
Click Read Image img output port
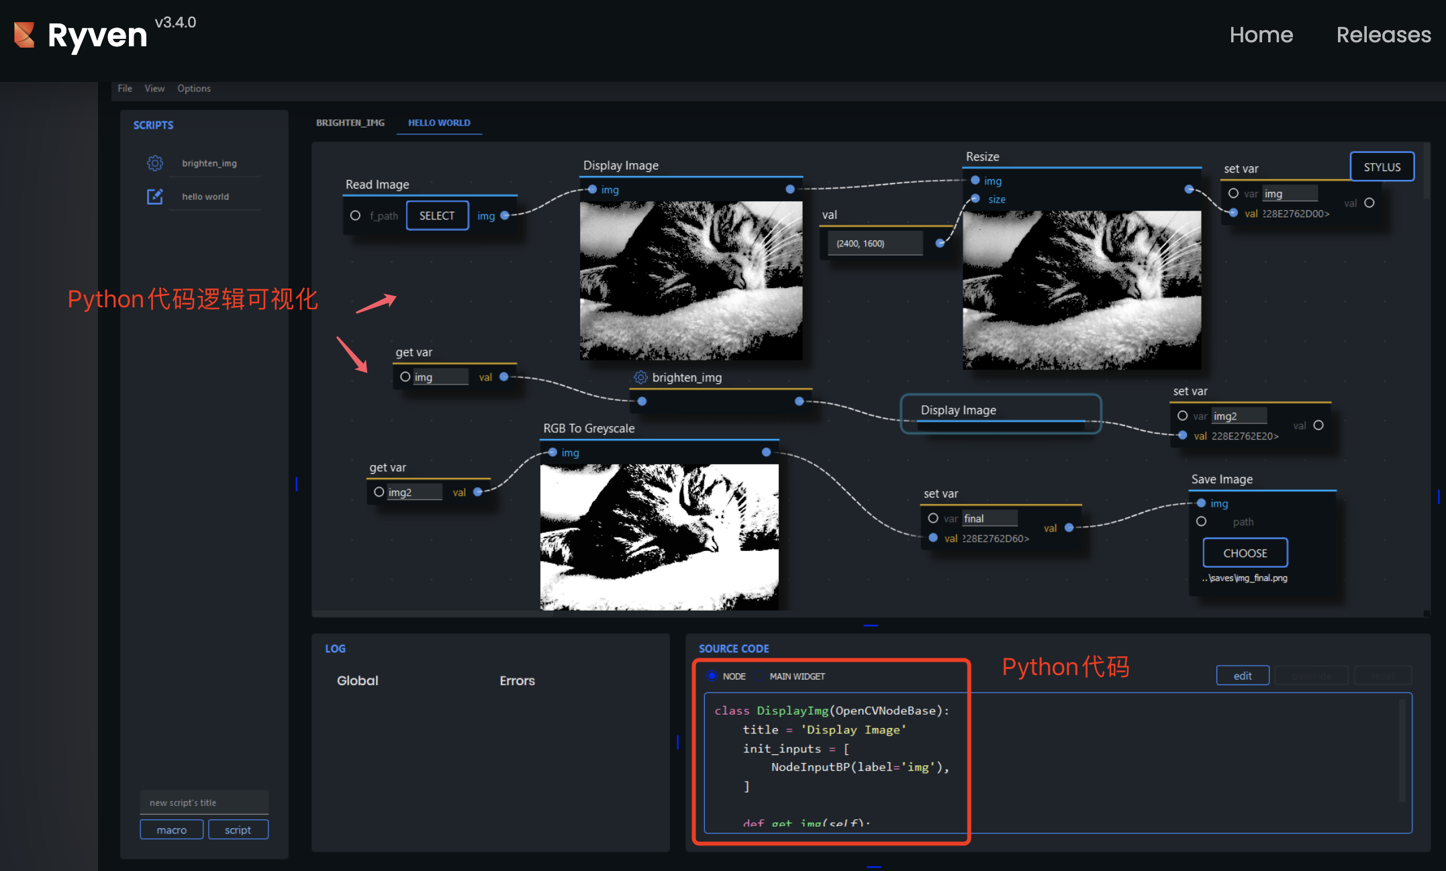click(x=505, y=215)
